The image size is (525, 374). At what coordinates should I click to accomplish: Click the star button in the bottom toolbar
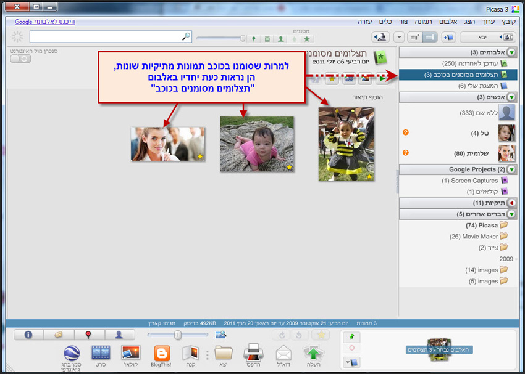pyautogui.click(x=321, y=335)
